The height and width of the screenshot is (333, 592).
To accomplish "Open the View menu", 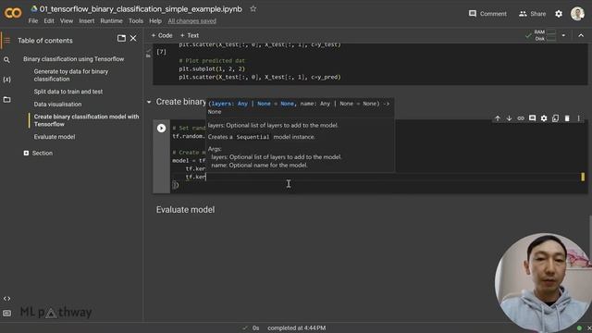I will point(67,20).
